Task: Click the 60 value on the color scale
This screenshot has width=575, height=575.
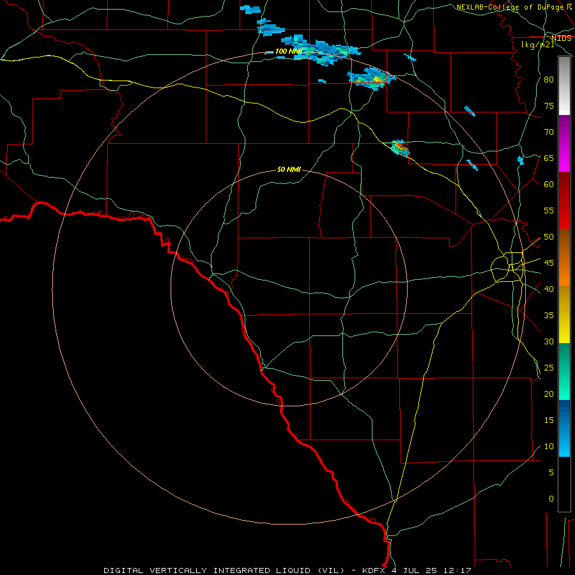Action: (x=549, y=185)
